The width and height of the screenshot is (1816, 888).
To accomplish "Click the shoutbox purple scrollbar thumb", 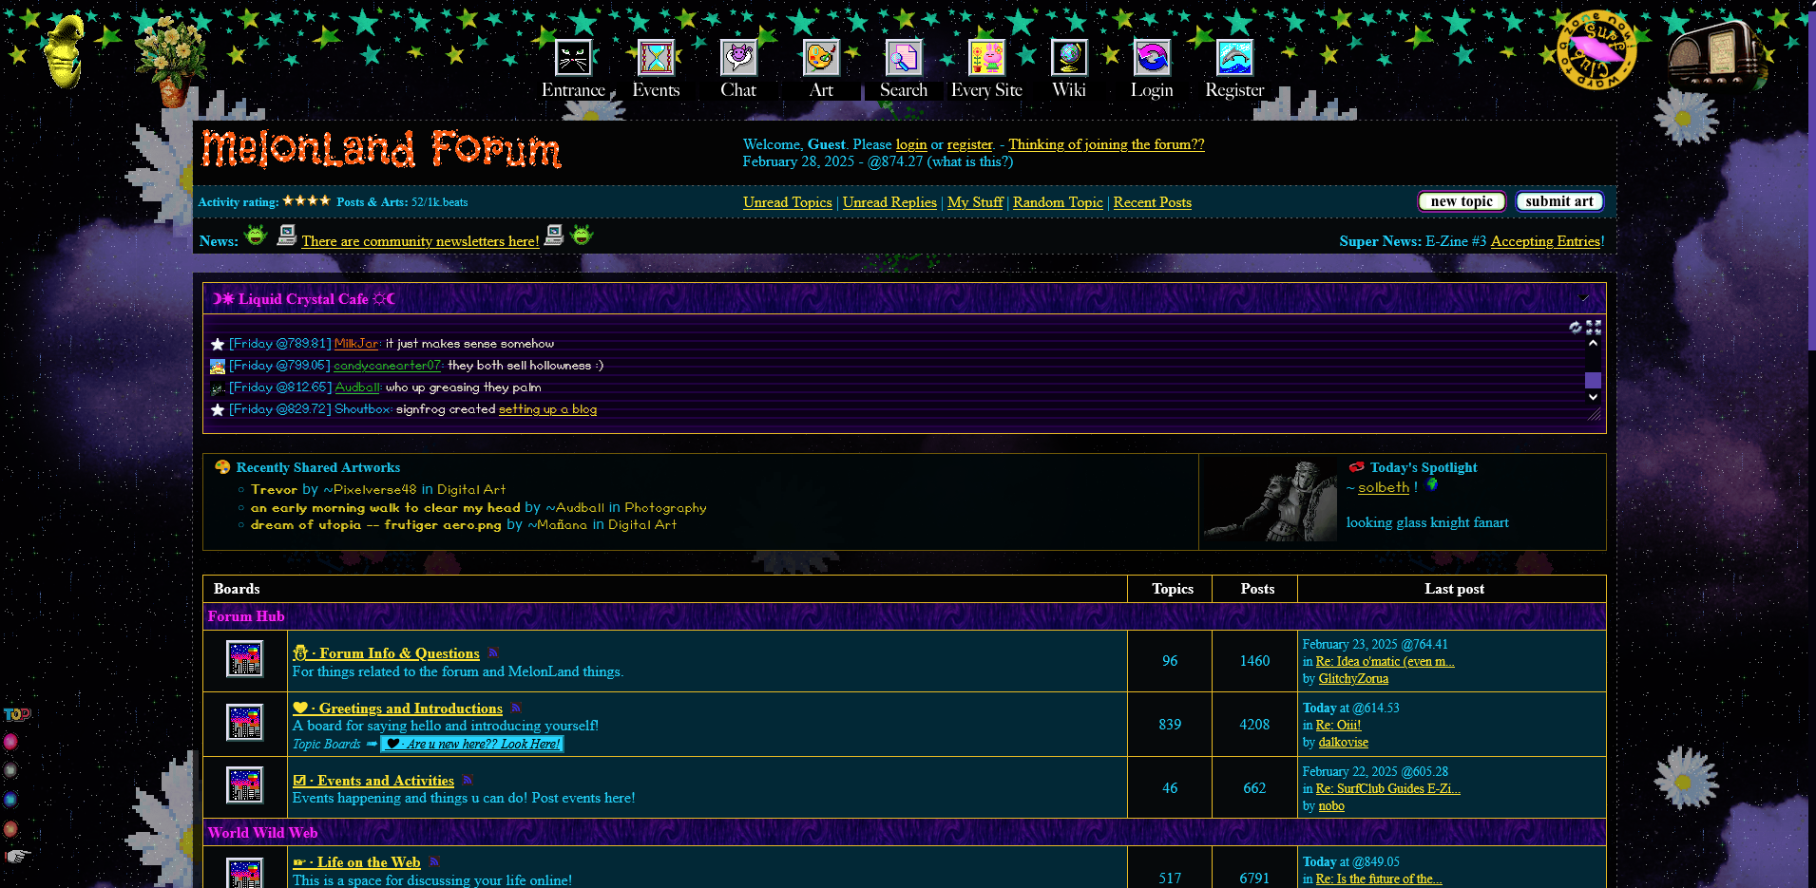I will pos(1593,381).
